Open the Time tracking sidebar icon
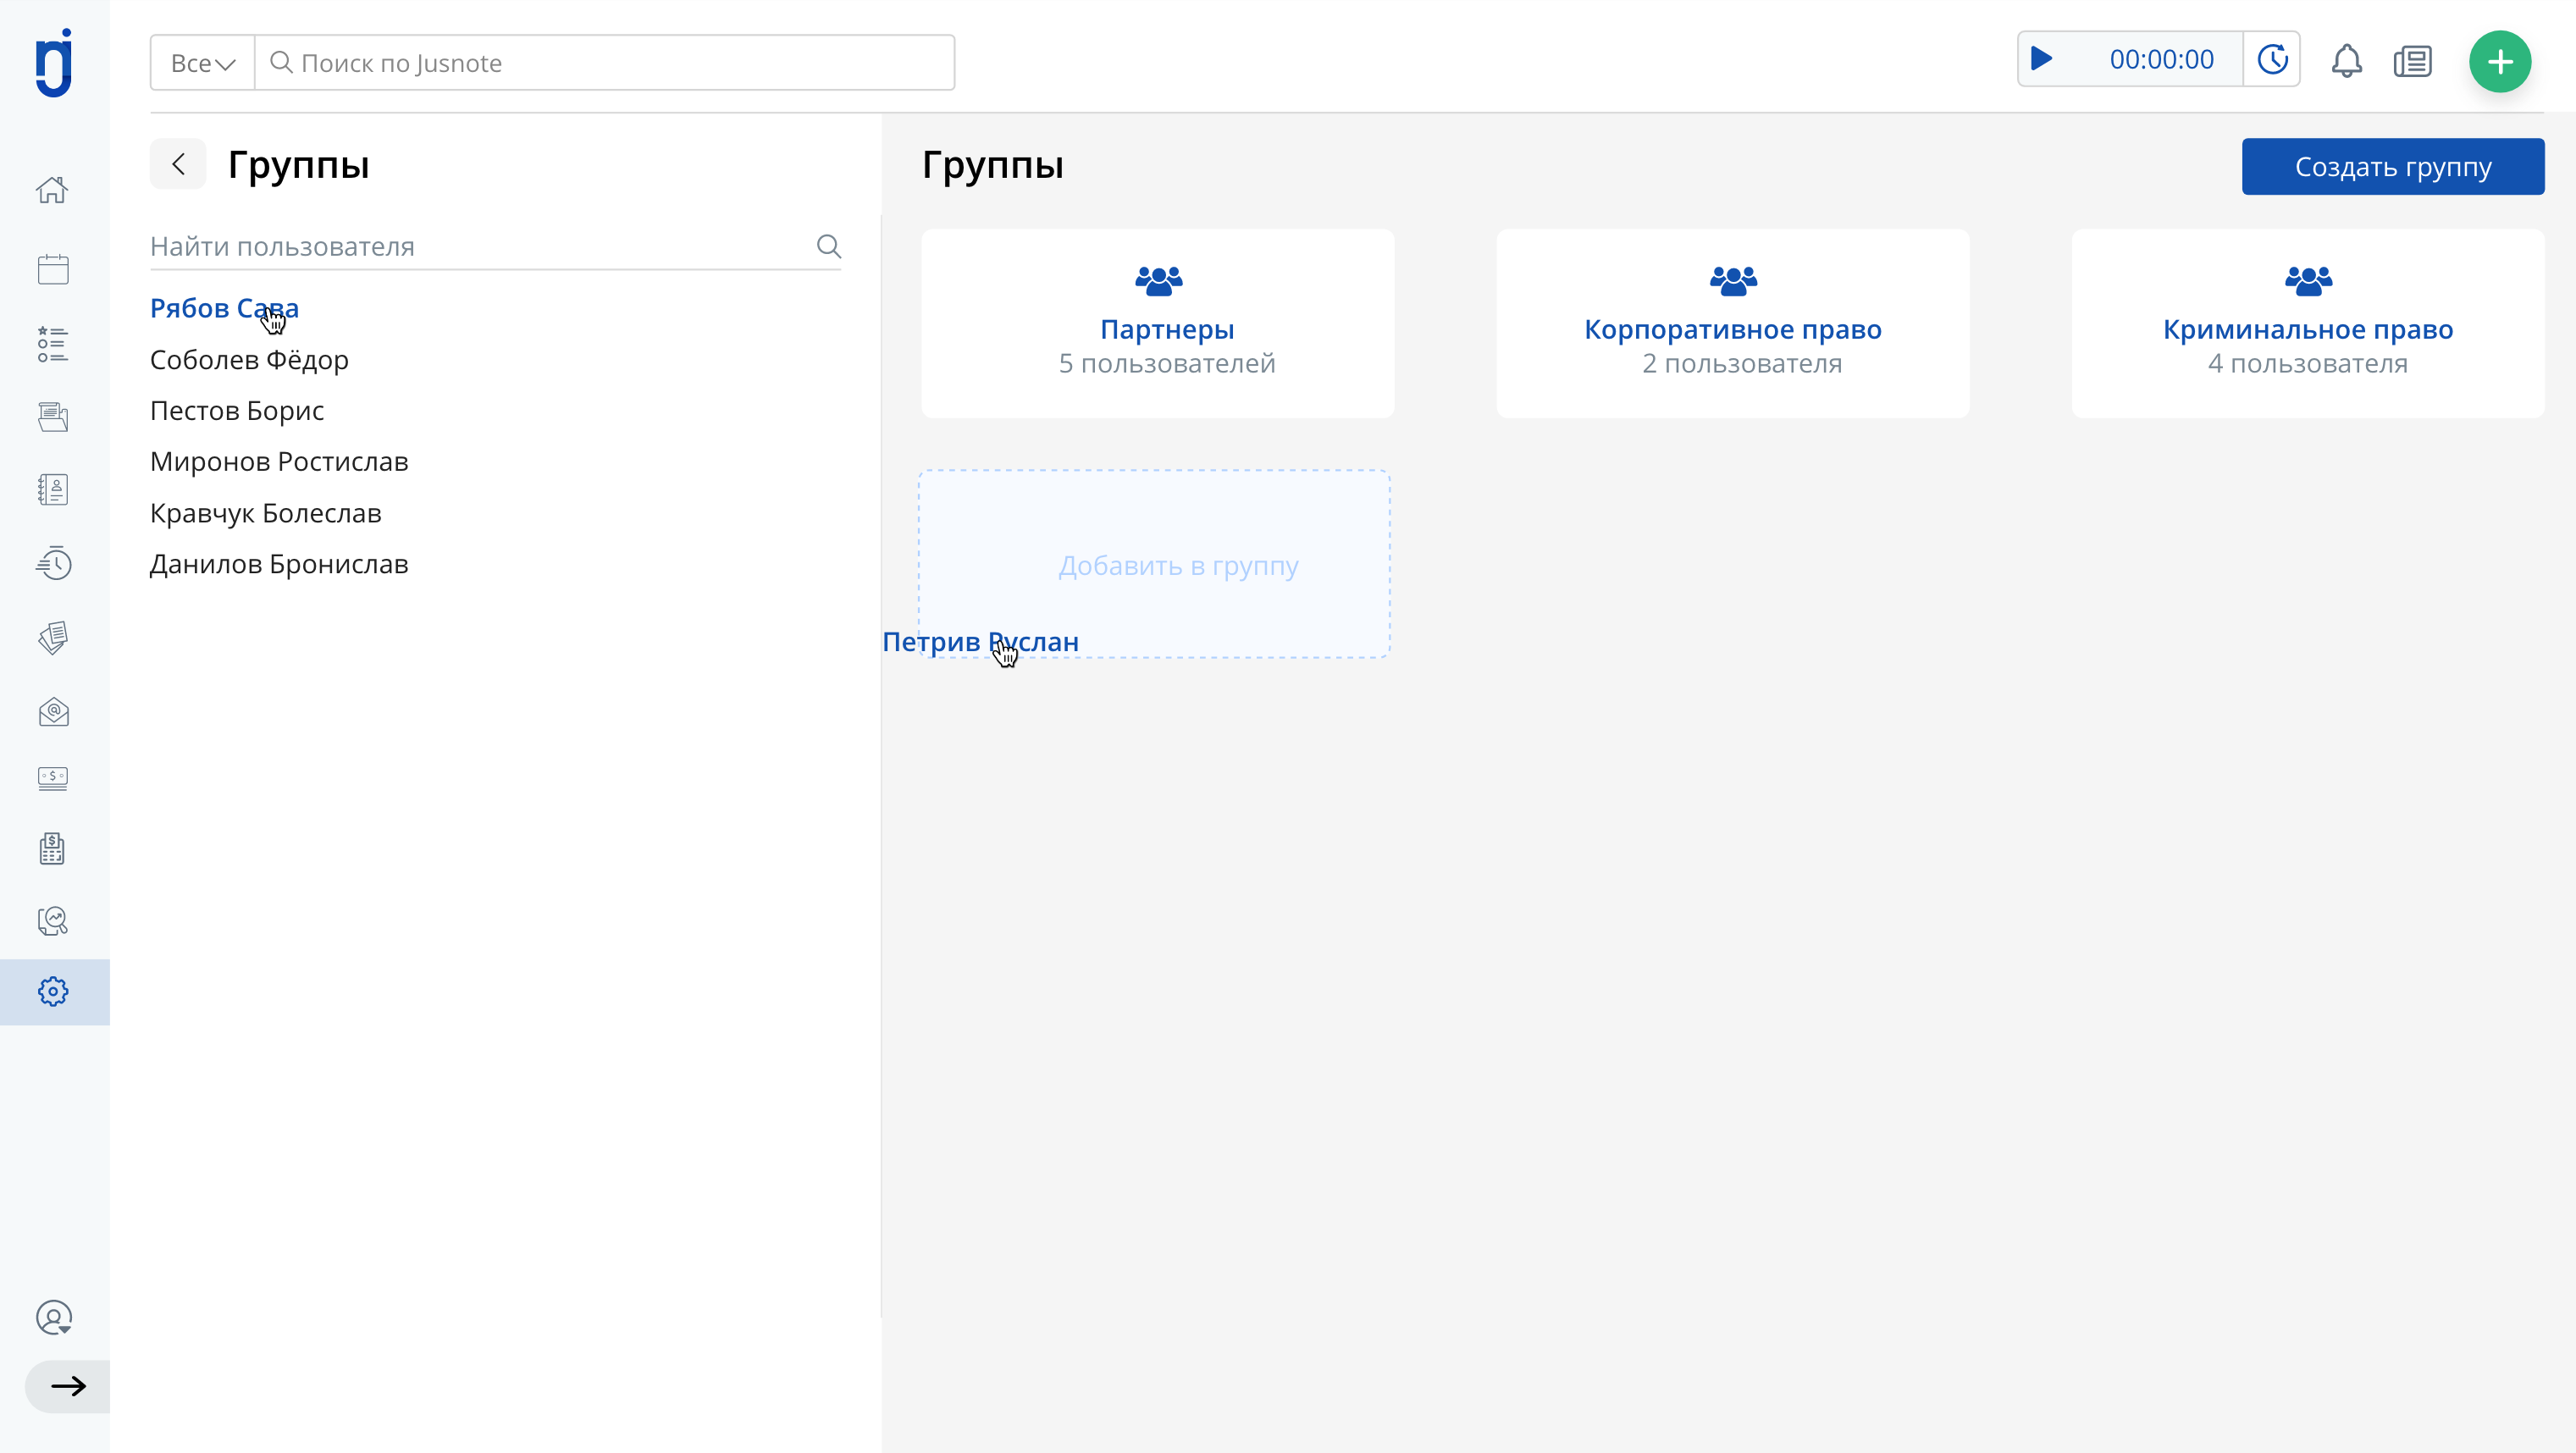This screenshot has height=1453, width=2576. click(53, 564)
